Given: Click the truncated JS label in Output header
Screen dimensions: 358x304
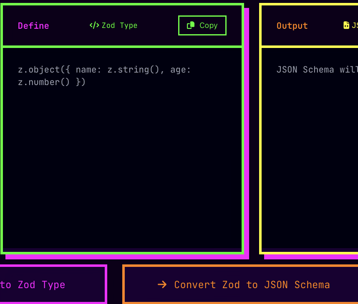Looking at the screenshot, I should pyautogui.click(x=356, y=25).
